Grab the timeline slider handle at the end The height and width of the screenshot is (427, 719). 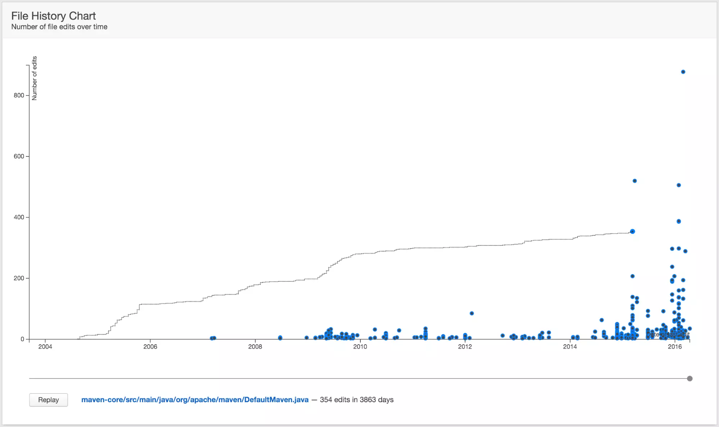coord(690,378)
